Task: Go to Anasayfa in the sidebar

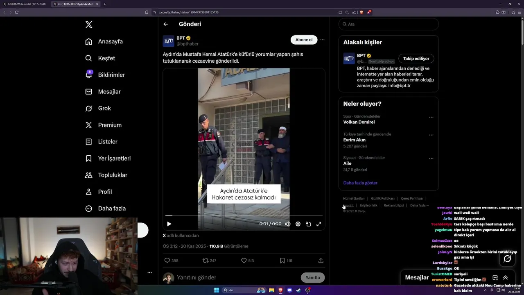Action: point(104,41)
